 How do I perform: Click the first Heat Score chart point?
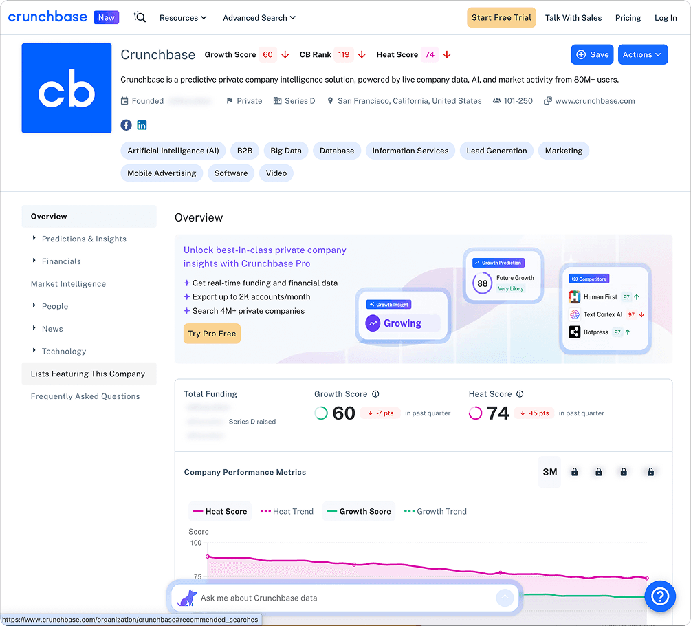point(208,557)
